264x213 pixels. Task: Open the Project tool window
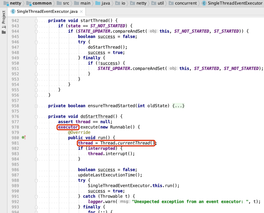pos(4,22)
